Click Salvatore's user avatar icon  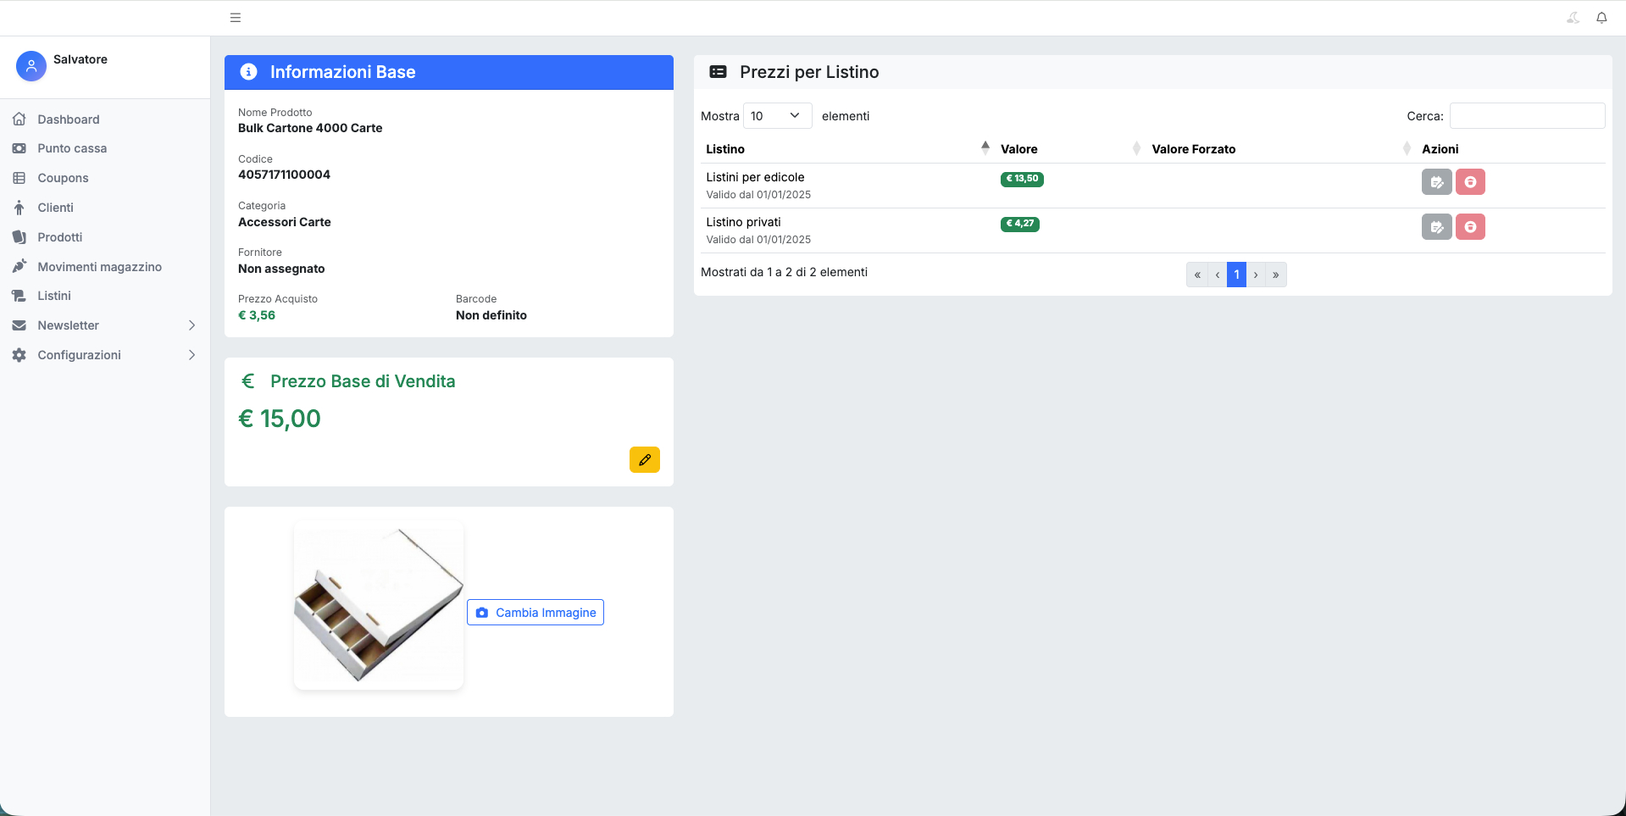point(31,66)
